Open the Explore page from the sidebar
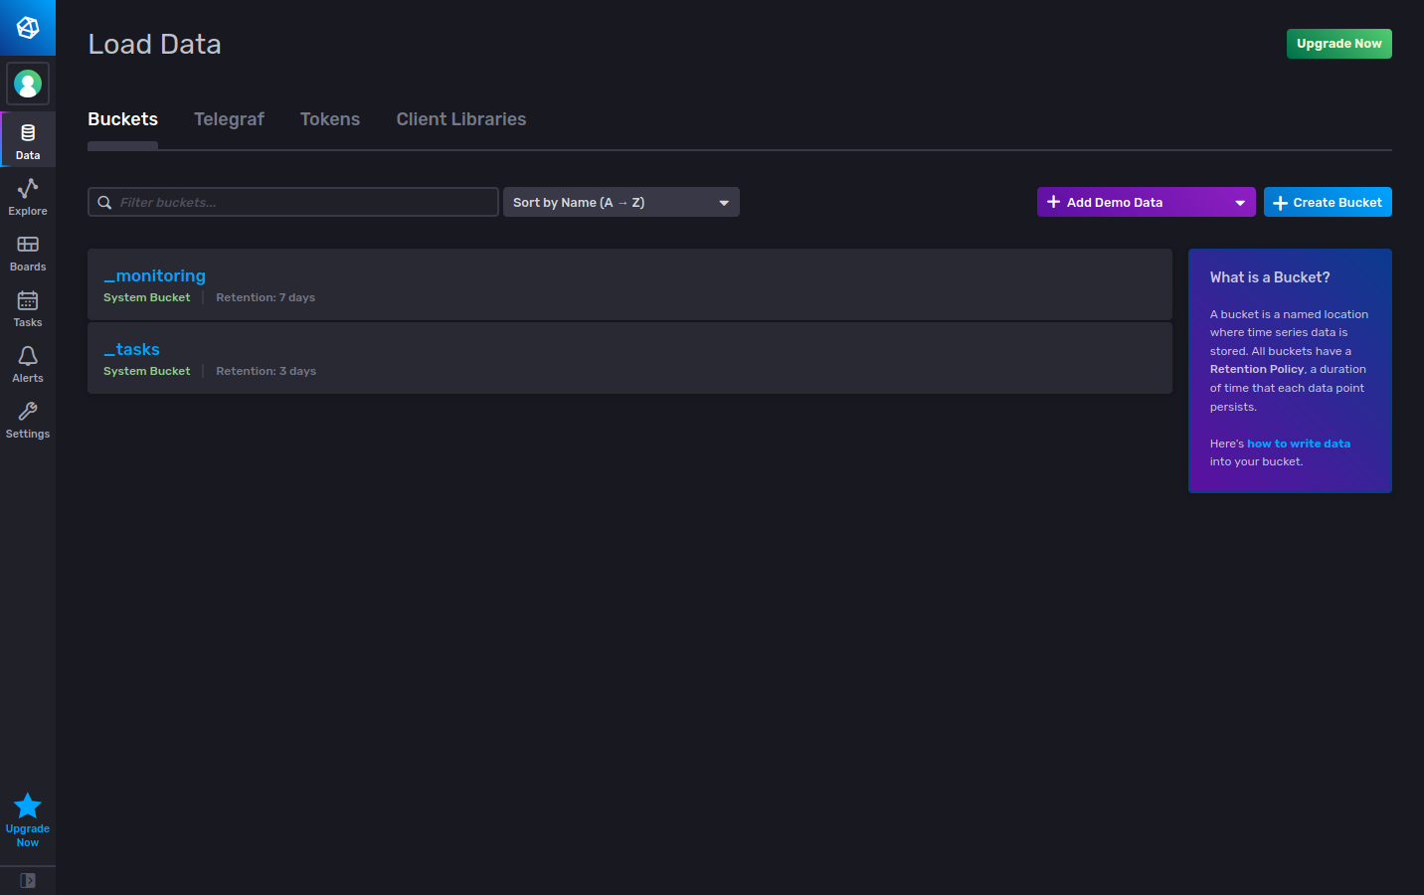Image resolution: width=1424 pixels, height=895 pixels. pos(28,196)
